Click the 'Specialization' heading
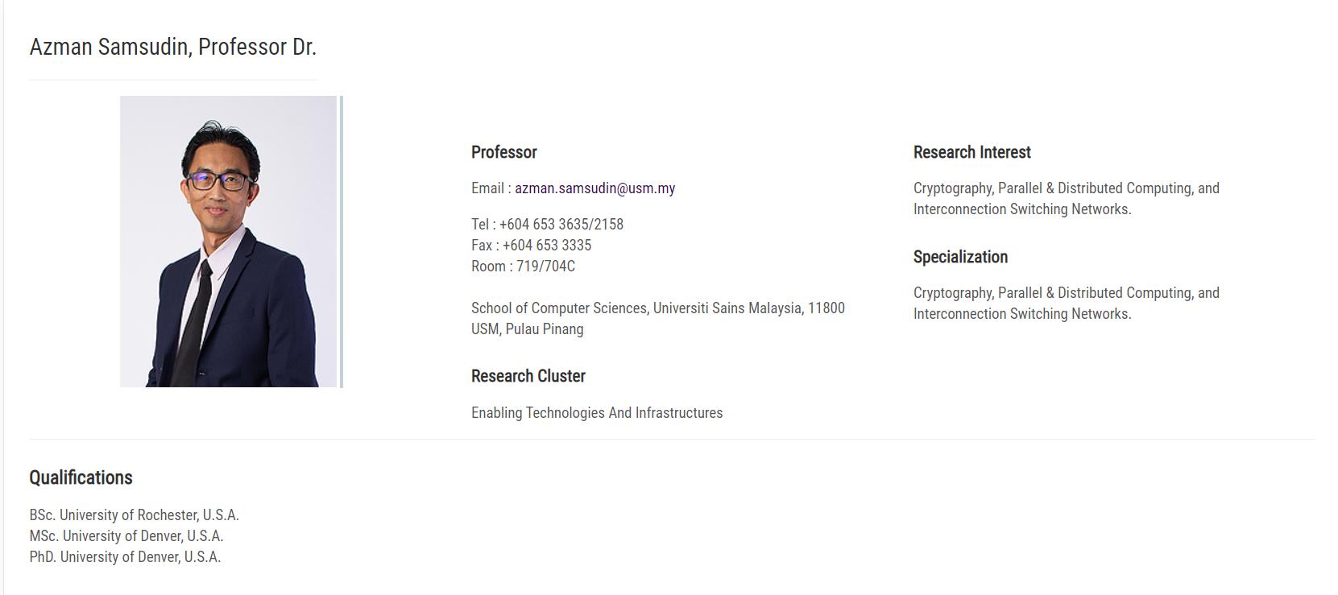This screenshot has width=1338, height=595. click(960, 257)
